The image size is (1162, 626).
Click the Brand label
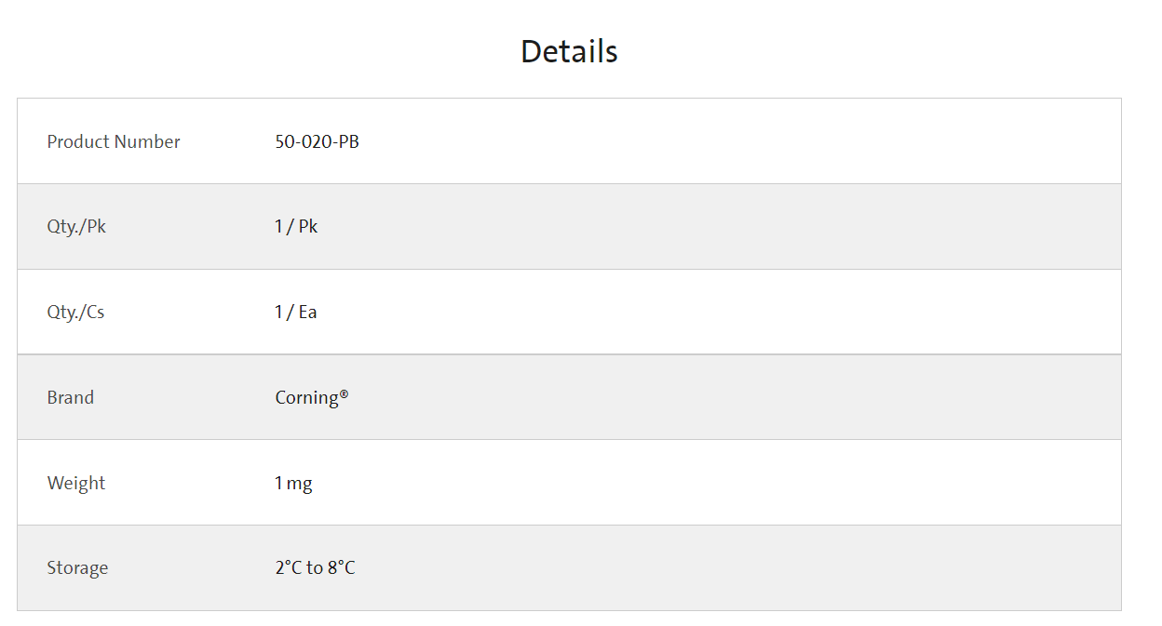(x=71, y=397)
